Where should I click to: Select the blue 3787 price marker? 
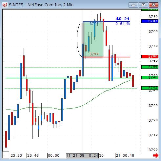coord(150,21)
